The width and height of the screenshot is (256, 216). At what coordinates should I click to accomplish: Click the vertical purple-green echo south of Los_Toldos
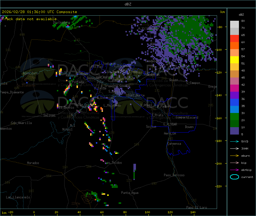[x=135, y=172]
